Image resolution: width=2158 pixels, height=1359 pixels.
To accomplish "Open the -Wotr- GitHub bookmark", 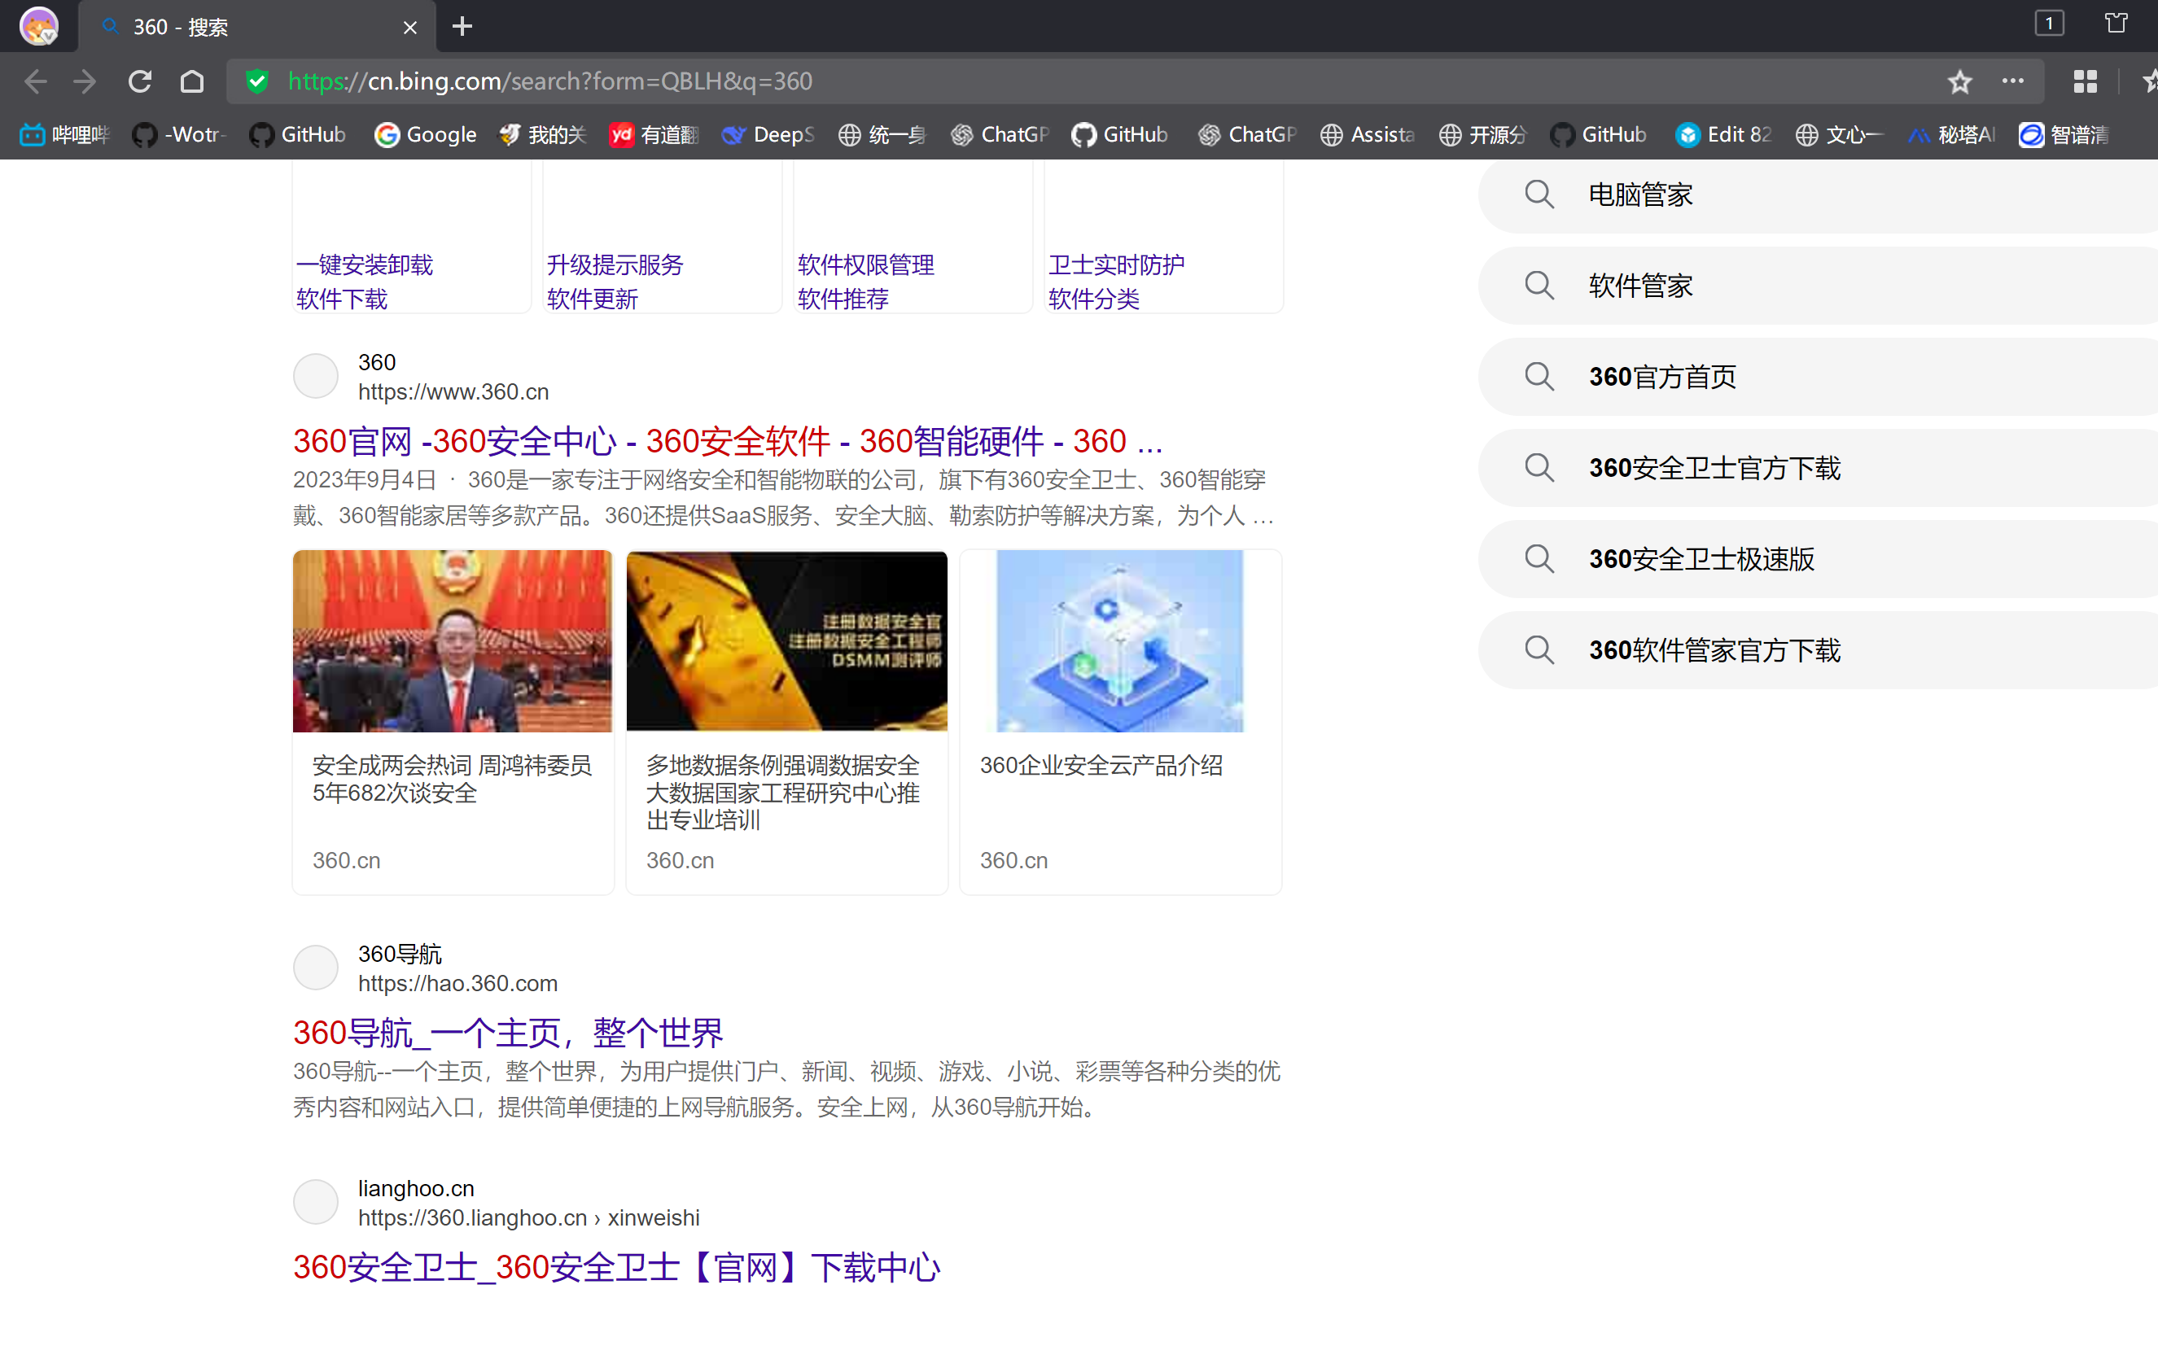I will 178,134.
